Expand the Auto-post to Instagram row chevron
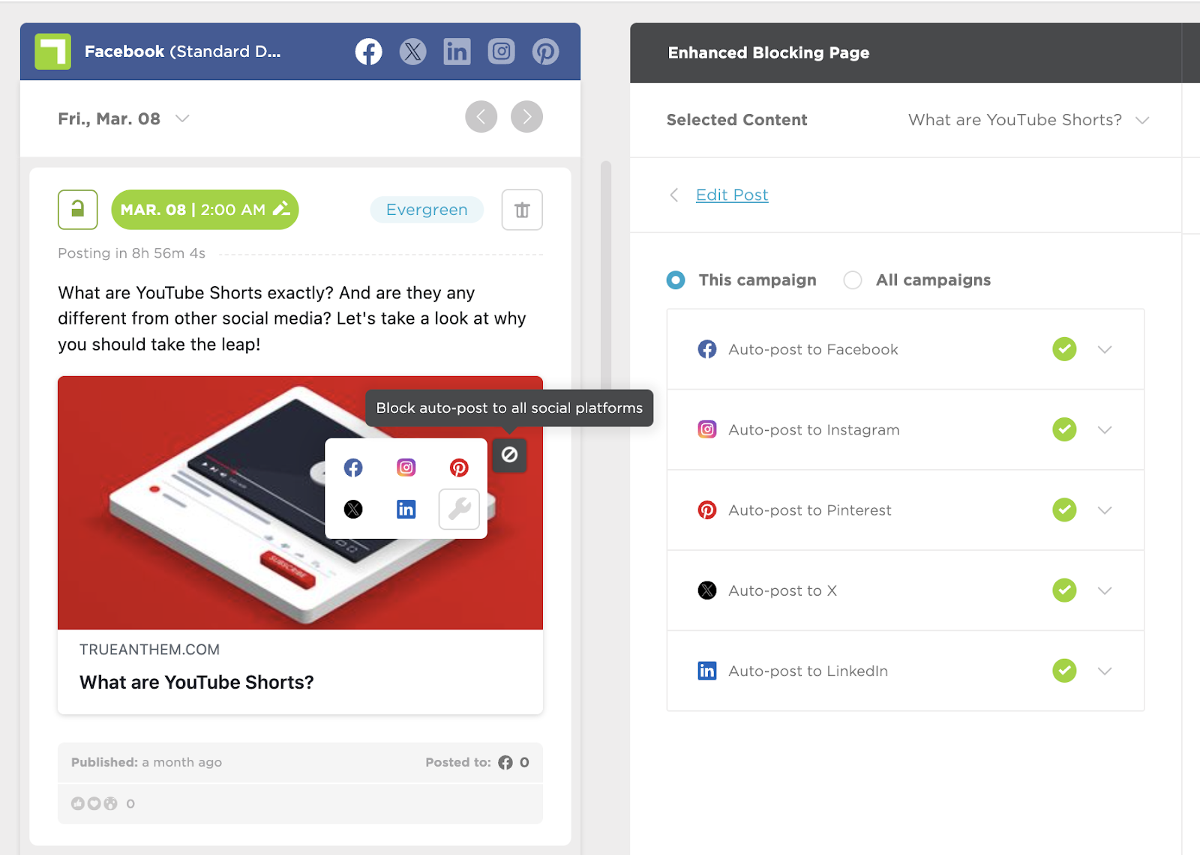 pyautogui.click(x=1105, y=429)
